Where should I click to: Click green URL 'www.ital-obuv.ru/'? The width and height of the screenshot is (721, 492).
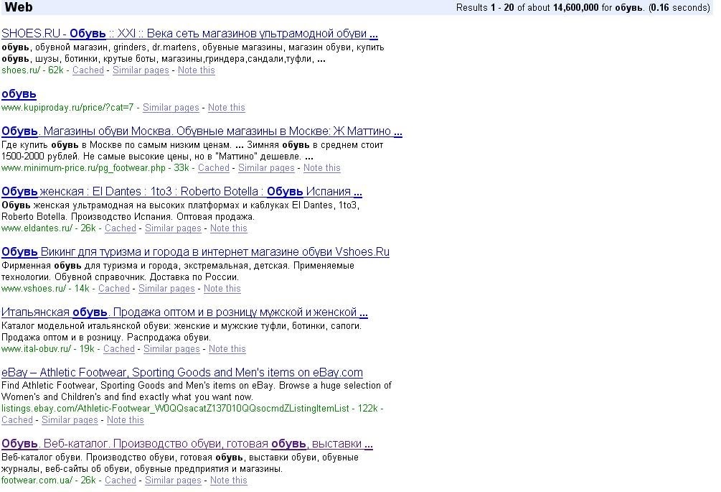coord(37,348)
